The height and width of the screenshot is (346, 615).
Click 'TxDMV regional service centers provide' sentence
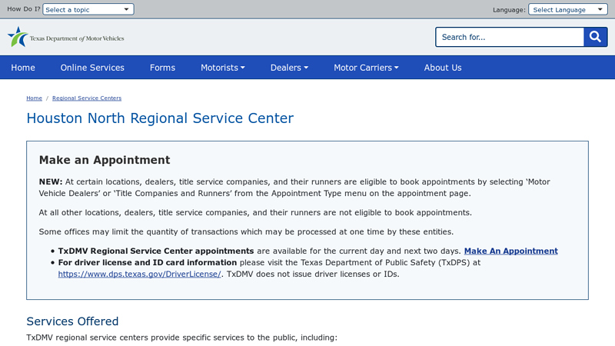[x=181, y=338]
